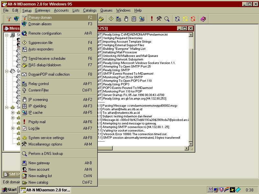This screenshot has width=259, height=194.
Task: Click the MDaemon taskbar button
Action: pos(45,190)
